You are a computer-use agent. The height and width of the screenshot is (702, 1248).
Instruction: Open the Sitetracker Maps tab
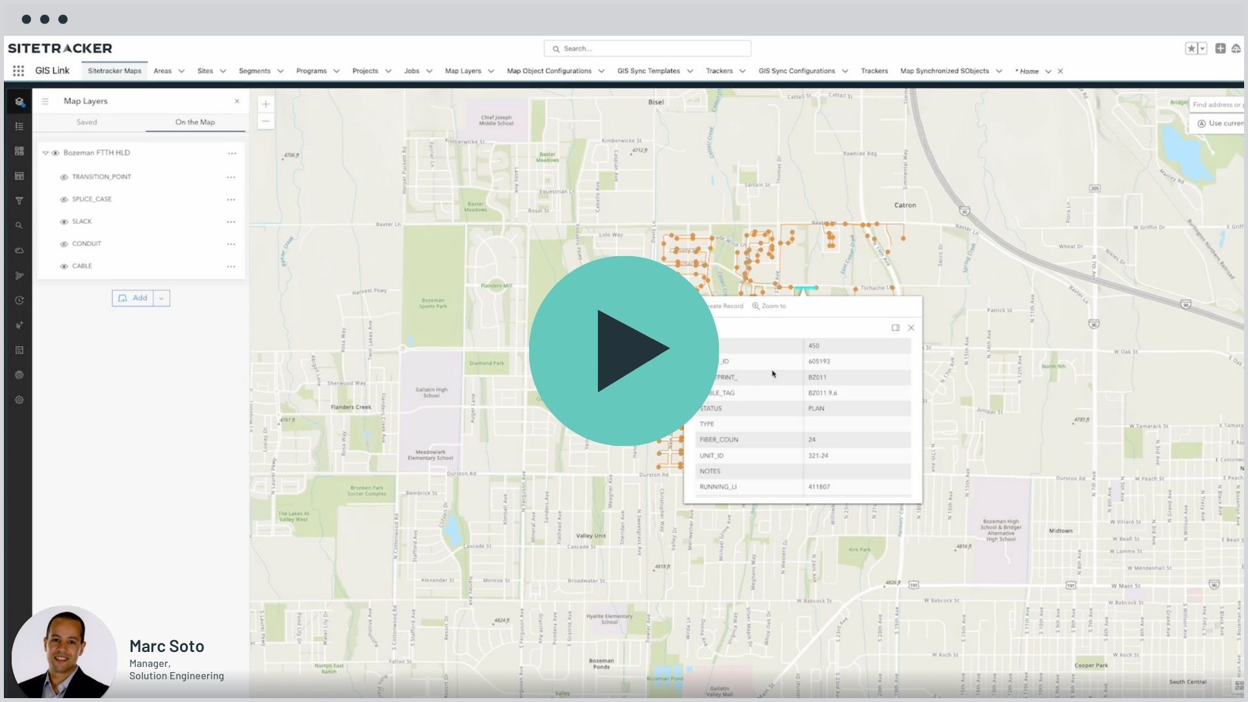114,71
